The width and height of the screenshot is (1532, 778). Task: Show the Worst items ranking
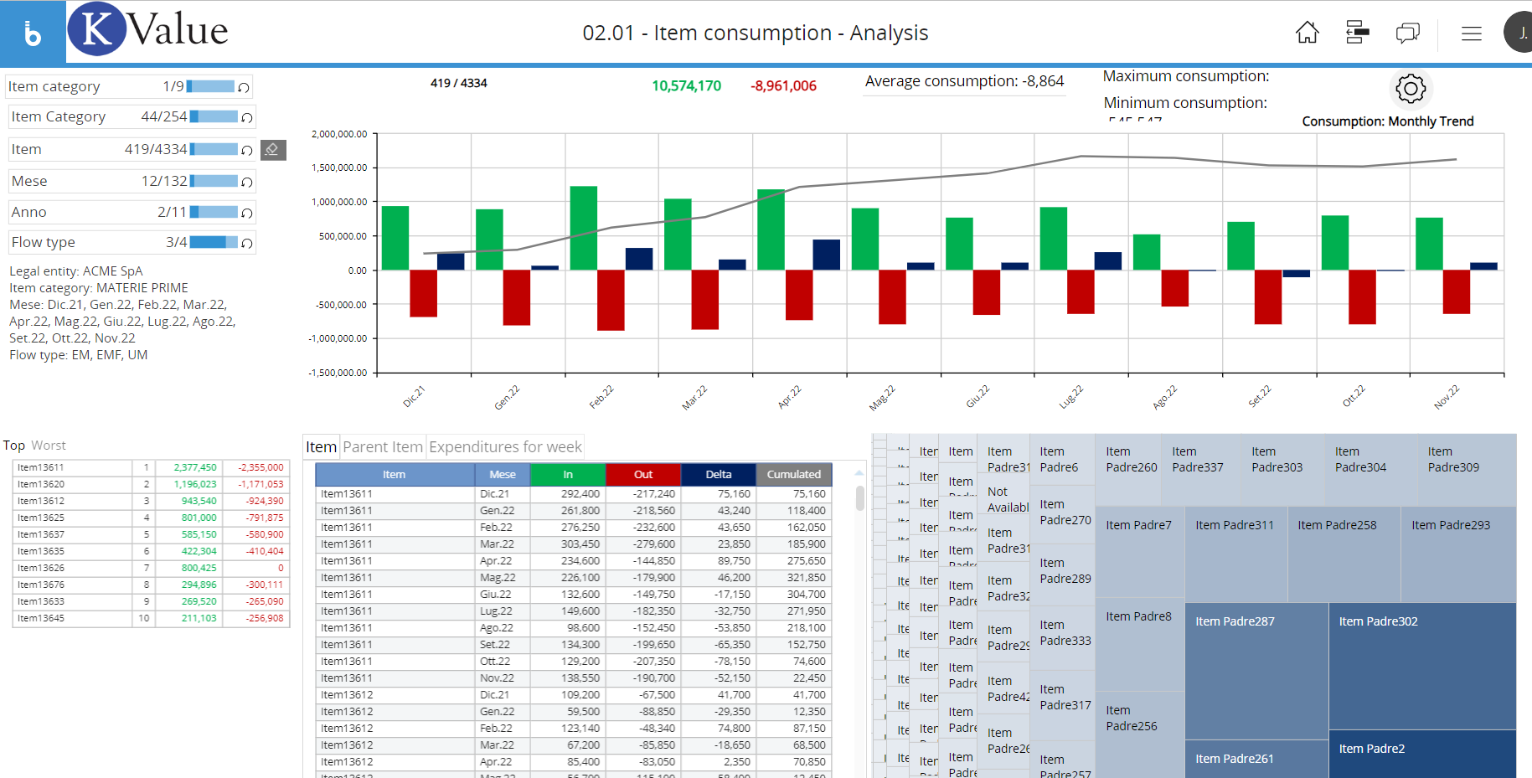coord(49,446)
